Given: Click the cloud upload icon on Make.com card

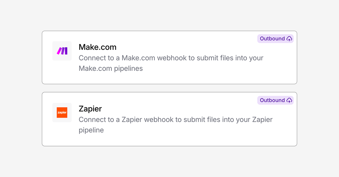Looking at the screenshot, I should coord(289,39).
